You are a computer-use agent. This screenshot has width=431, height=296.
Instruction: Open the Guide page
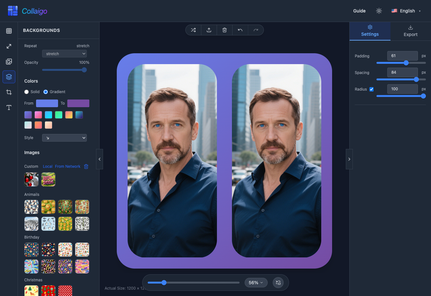(359, 11)
